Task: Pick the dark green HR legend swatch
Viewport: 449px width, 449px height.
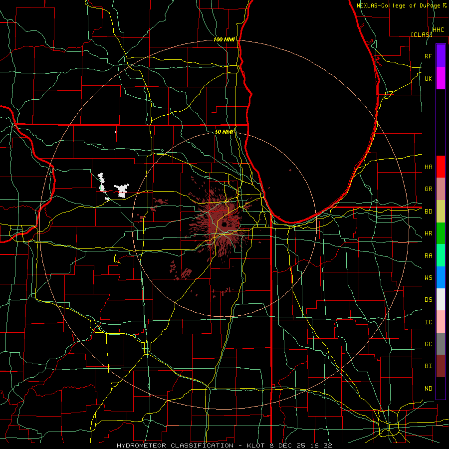Action: tap(441, 233)
